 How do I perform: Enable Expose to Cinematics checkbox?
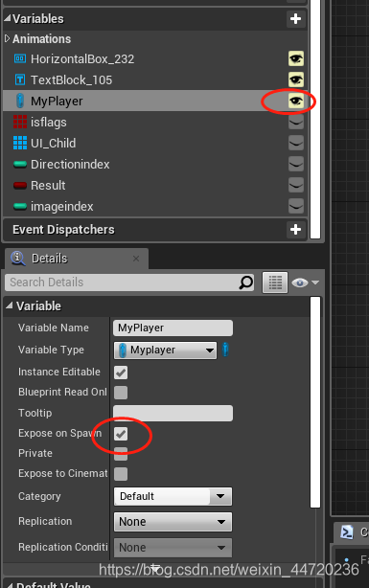(121, 474)
